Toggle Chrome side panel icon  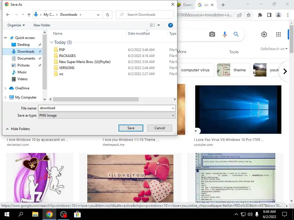point(269,15)
